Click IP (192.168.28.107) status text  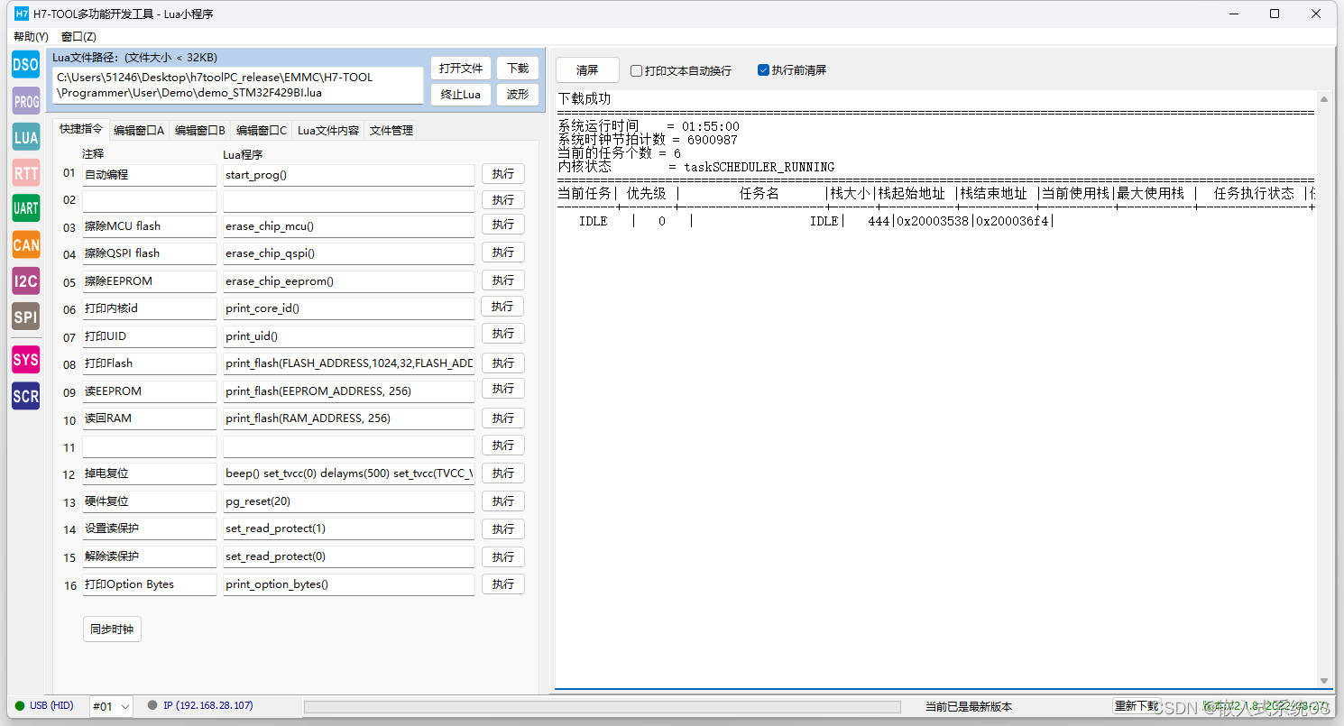tap(208, 705)
